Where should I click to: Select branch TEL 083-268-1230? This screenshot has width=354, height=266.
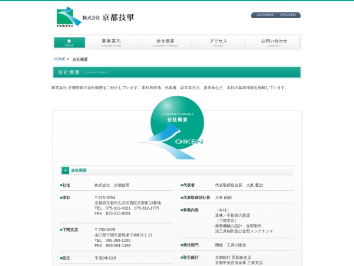113,240
